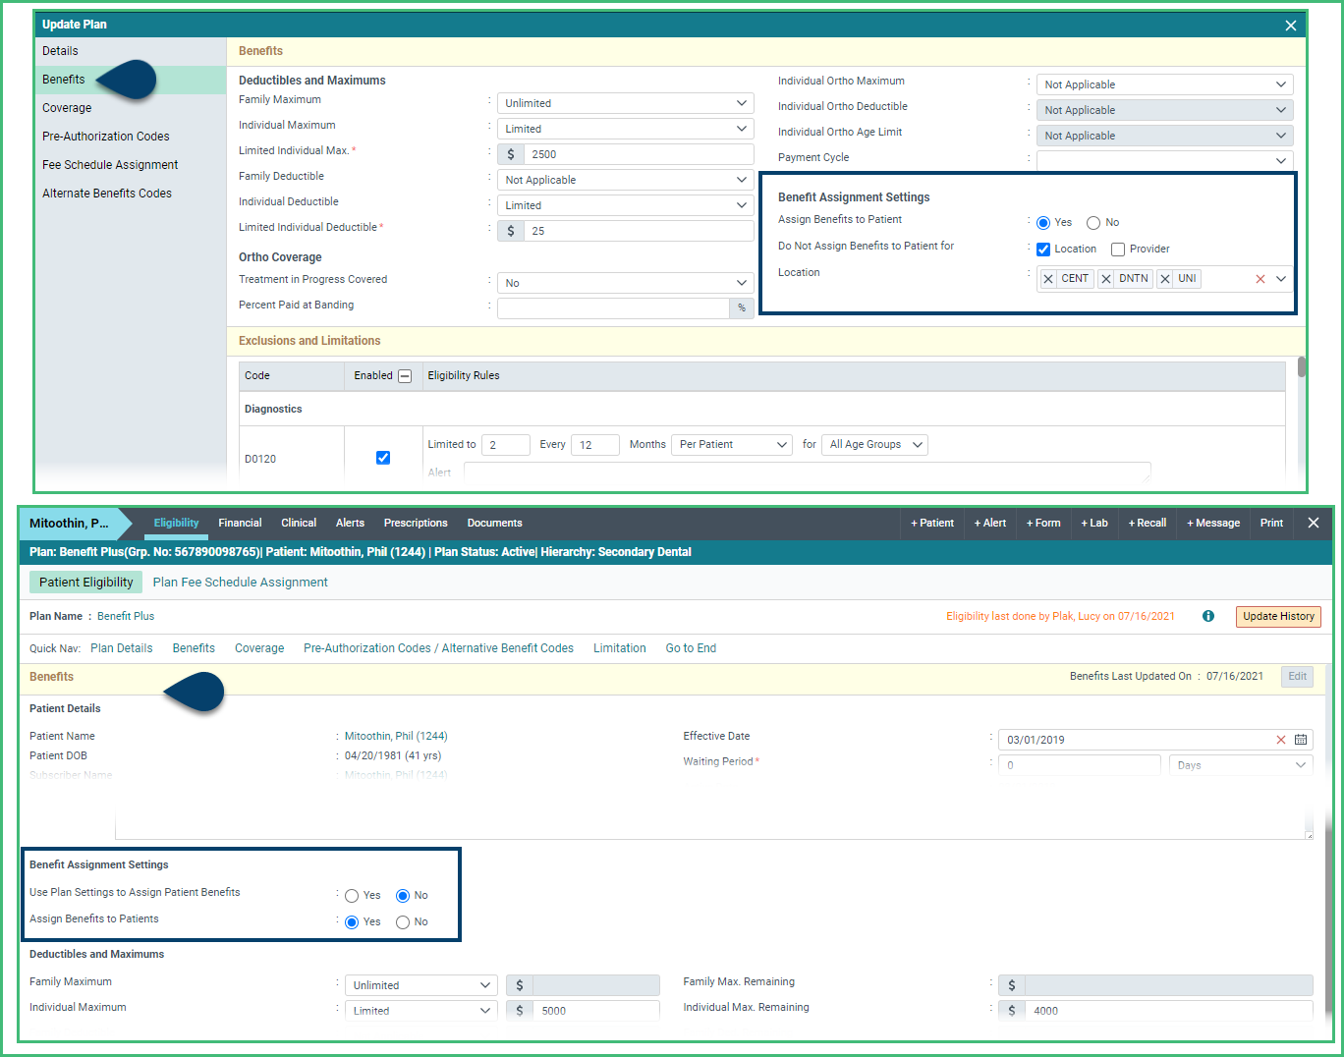Image resolution: width=1344 pixels, height=1057 pixels.
Task: Click the + Patient button
Action: click(932, 523)
